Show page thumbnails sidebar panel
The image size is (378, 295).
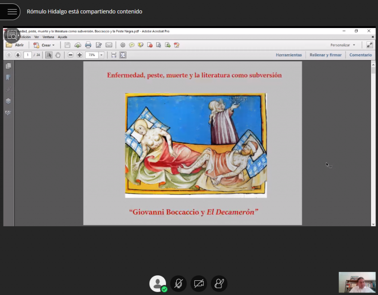(8, 66)
